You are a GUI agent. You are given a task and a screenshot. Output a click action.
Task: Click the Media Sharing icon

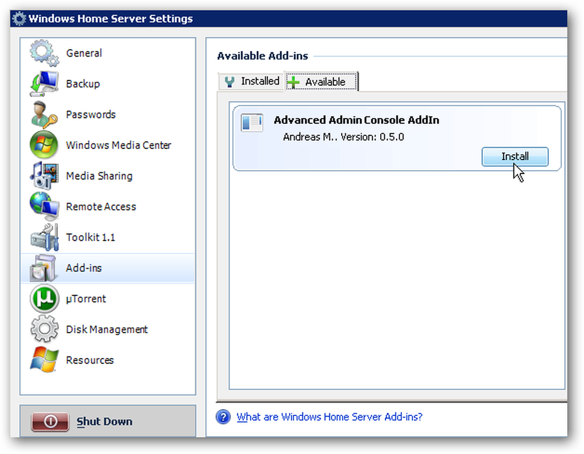coord(44,175)
